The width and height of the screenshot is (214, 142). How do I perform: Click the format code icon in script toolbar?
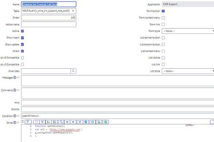click(x=42, y=122)
